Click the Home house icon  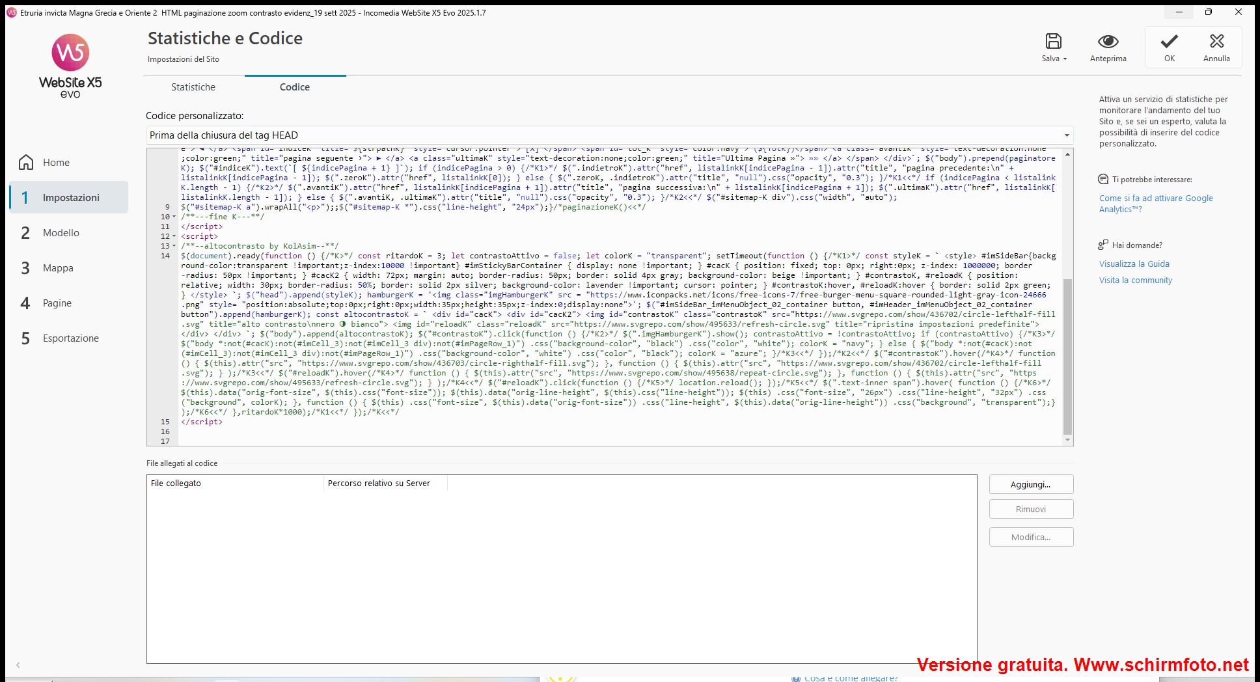coord(26,162)
